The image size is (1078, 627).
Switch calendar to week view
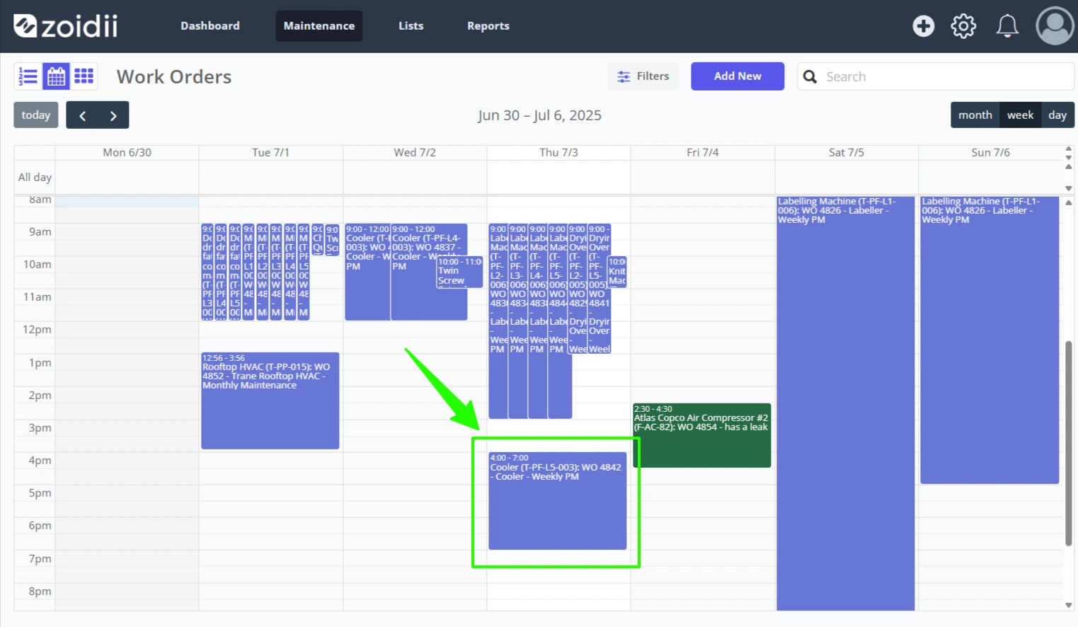coord(1020,115)
